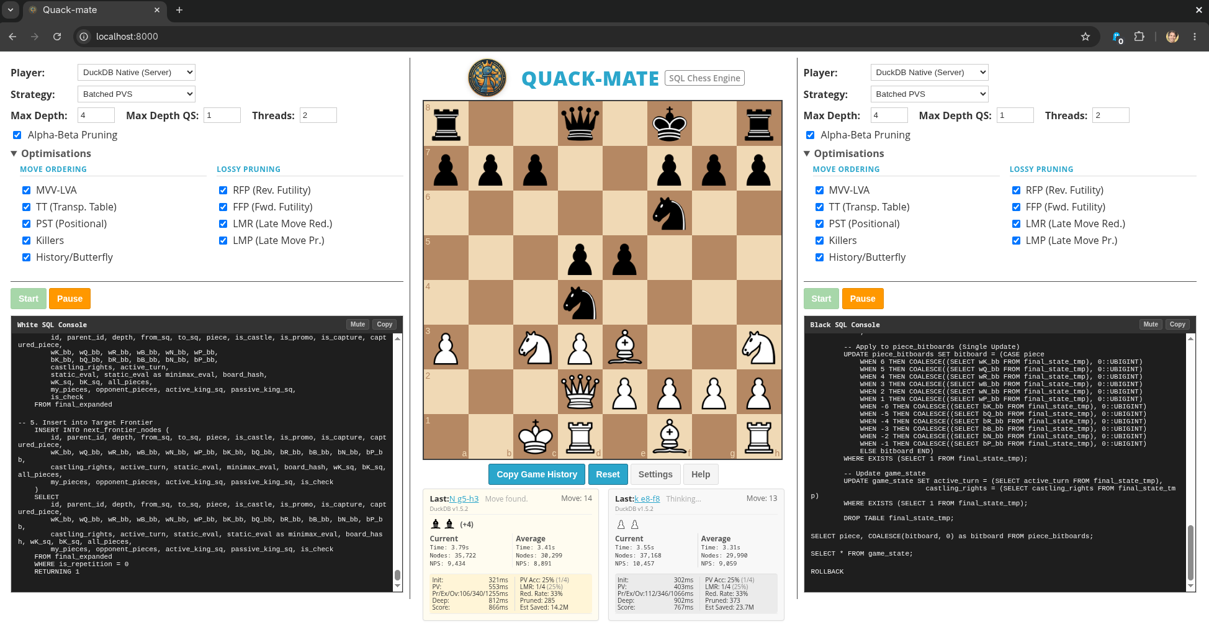The width and height of the screenshot is (1209, 627).
Task: Open right Strategy Batched PVS dropdown
Action: pyautogui.click(x=929, y=94)
